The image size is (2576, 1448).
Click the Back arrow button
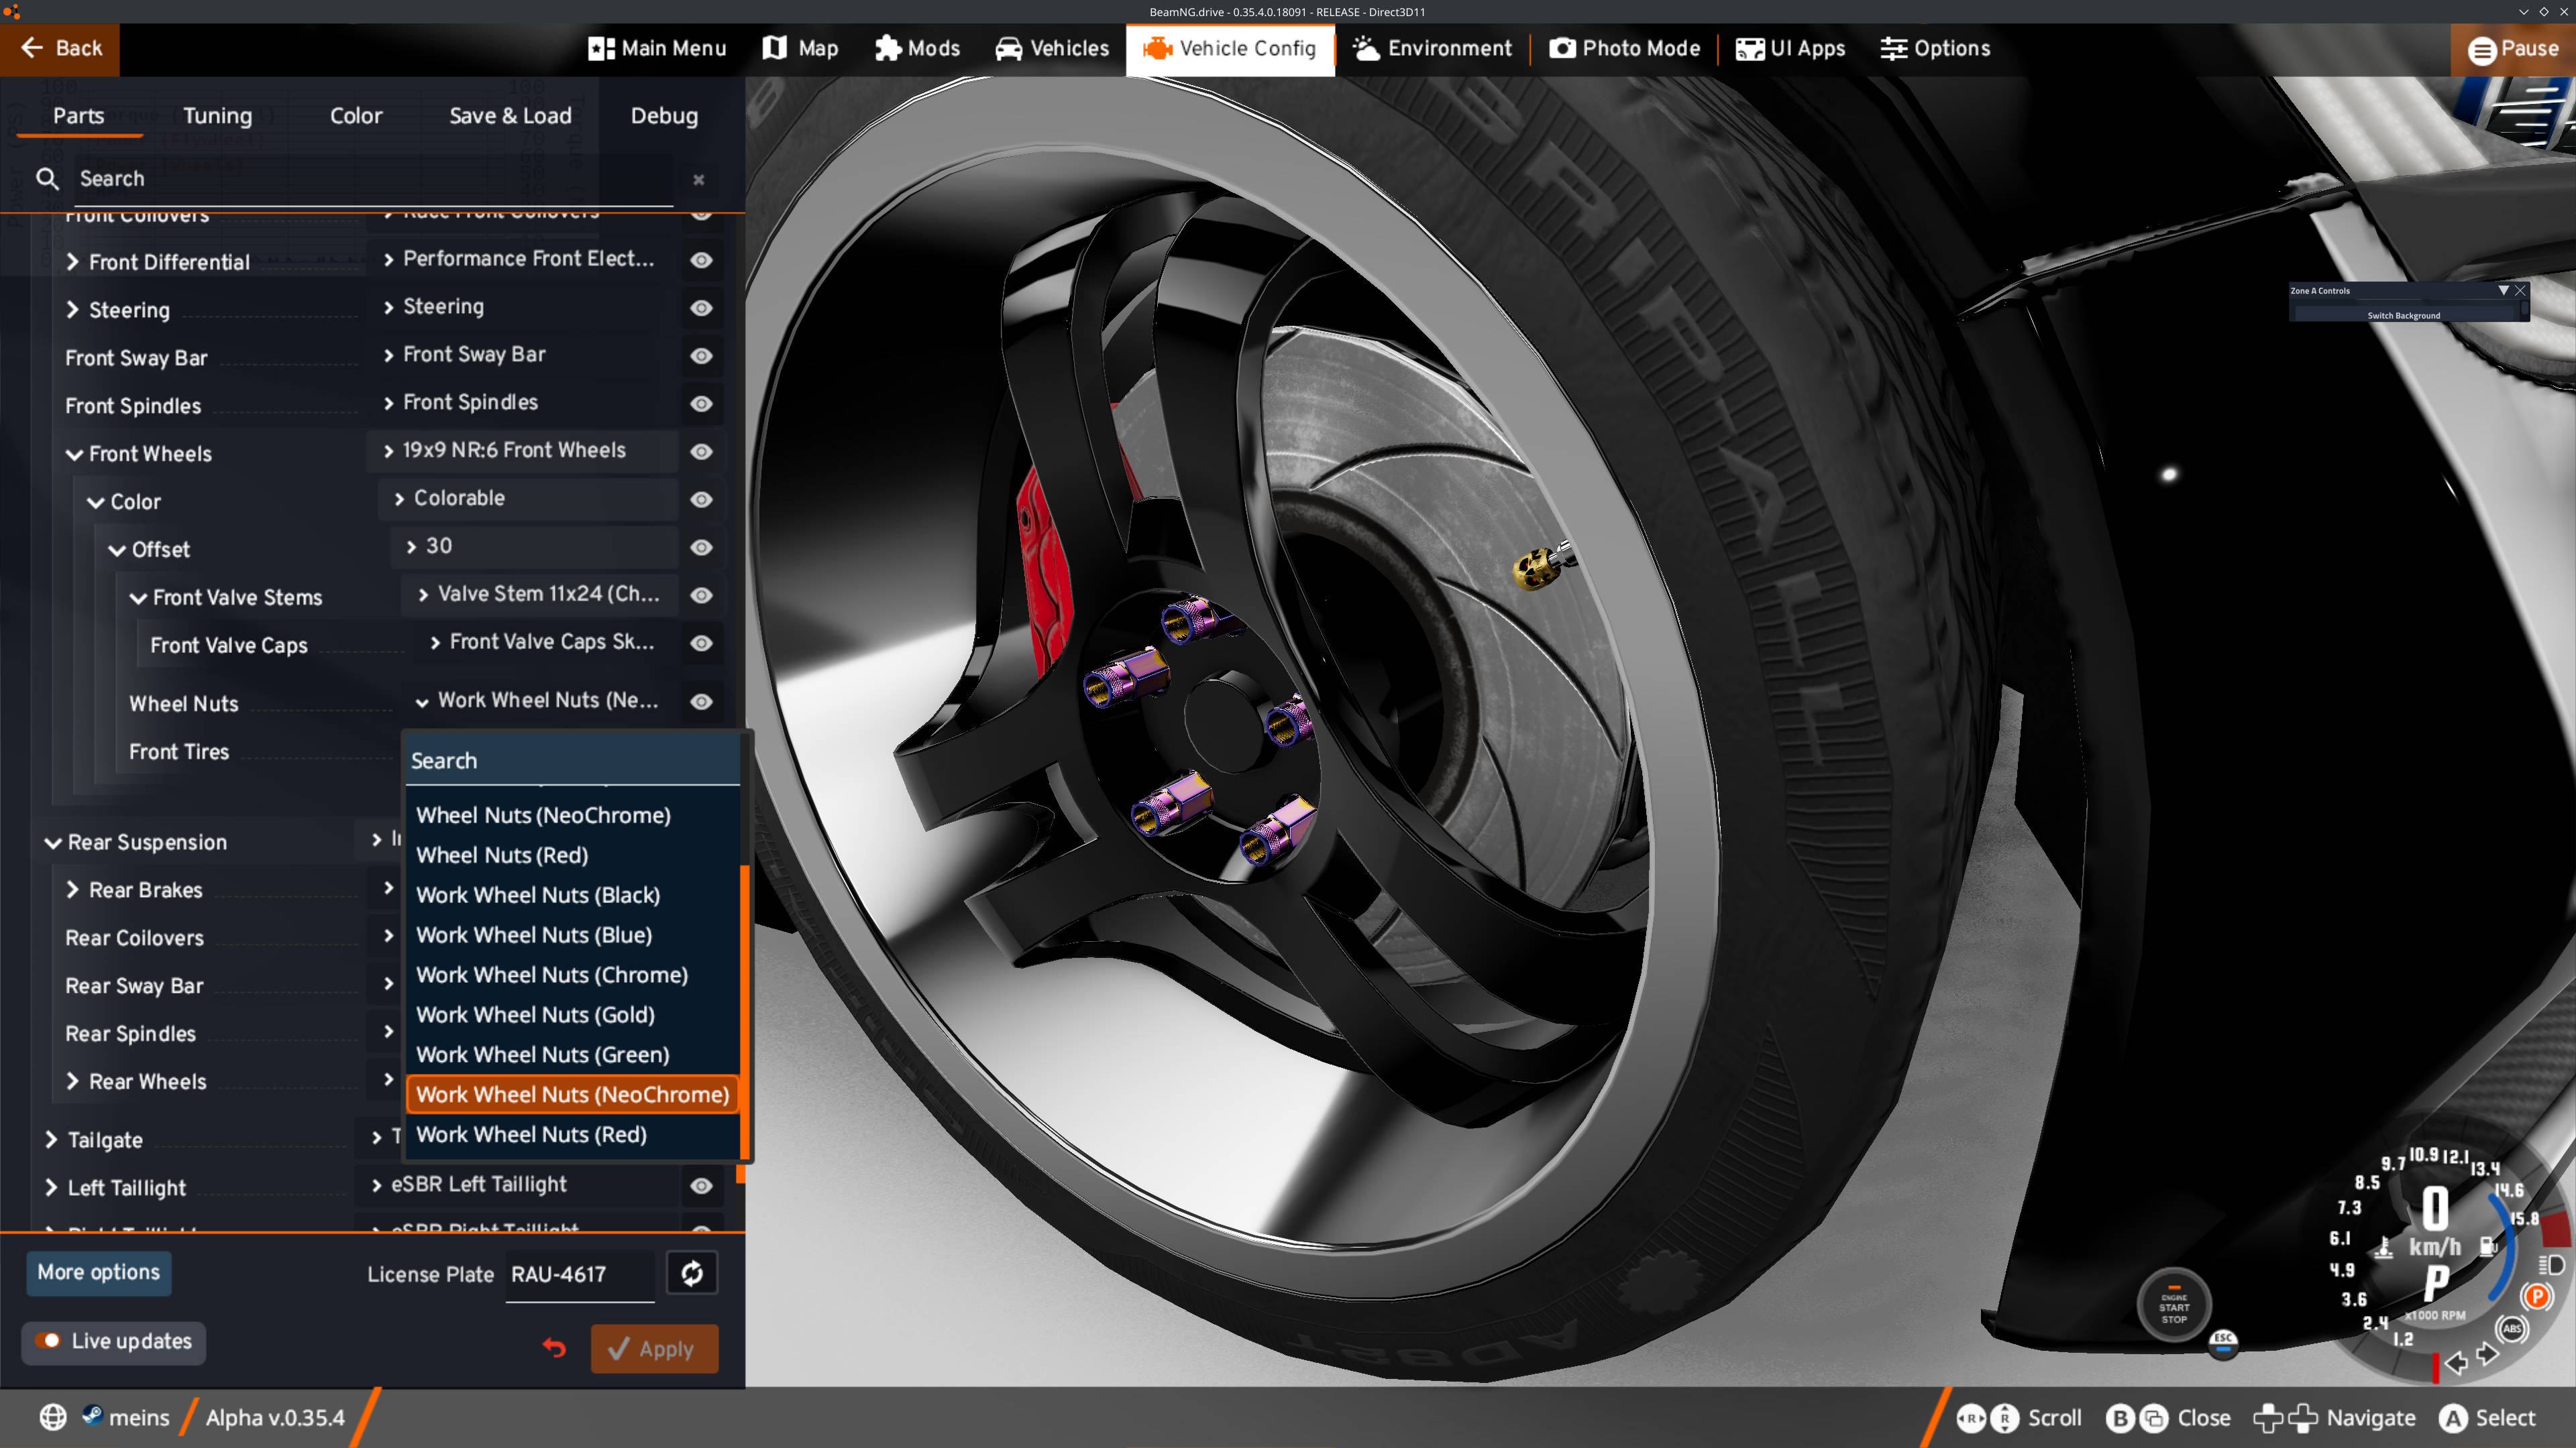pos(60,48)
